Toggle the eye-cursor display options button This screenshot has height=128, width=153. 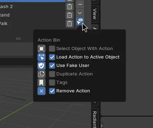[x=80, y=21]
